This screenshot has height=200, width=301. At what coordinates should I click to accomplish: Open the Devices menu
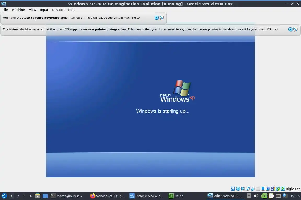click(x=58, y=10)
